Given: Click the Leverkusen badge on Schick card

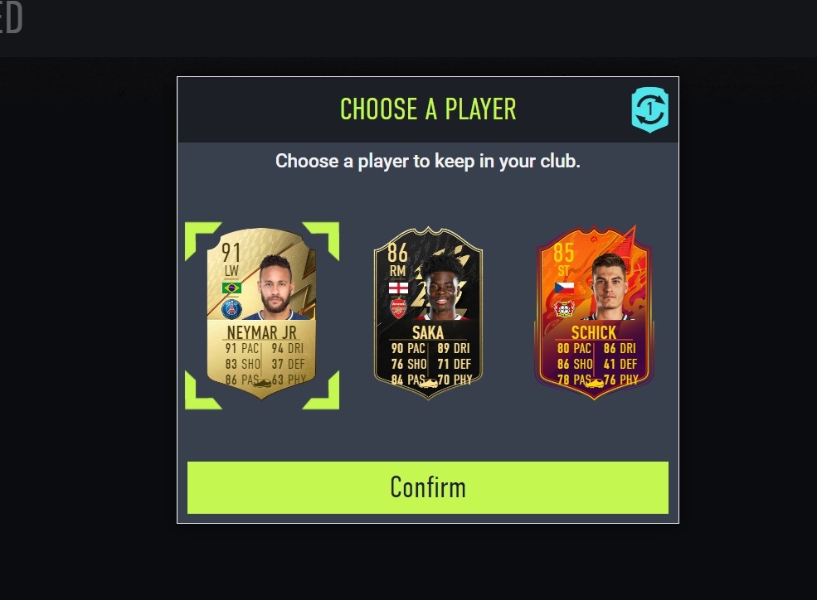Looking at the screenshot, I should pos(564,309).
